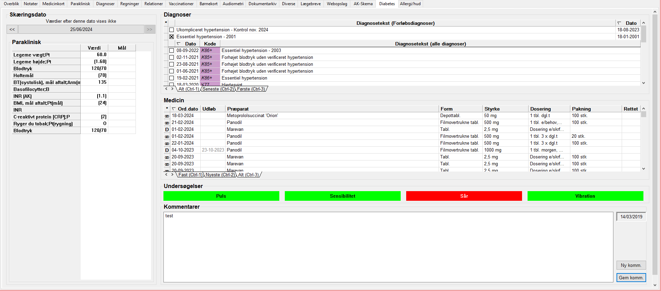
Task: Click into the Kommentarer text area
Action: click(x=388, y=247)
